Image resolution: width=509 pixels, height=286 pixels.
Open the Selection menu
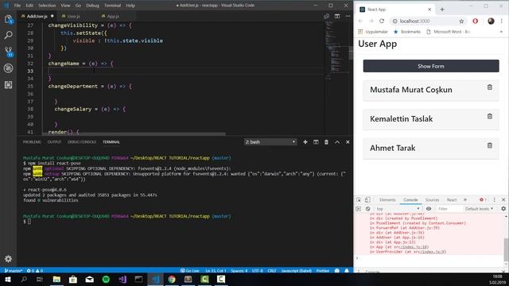[47, 6]
